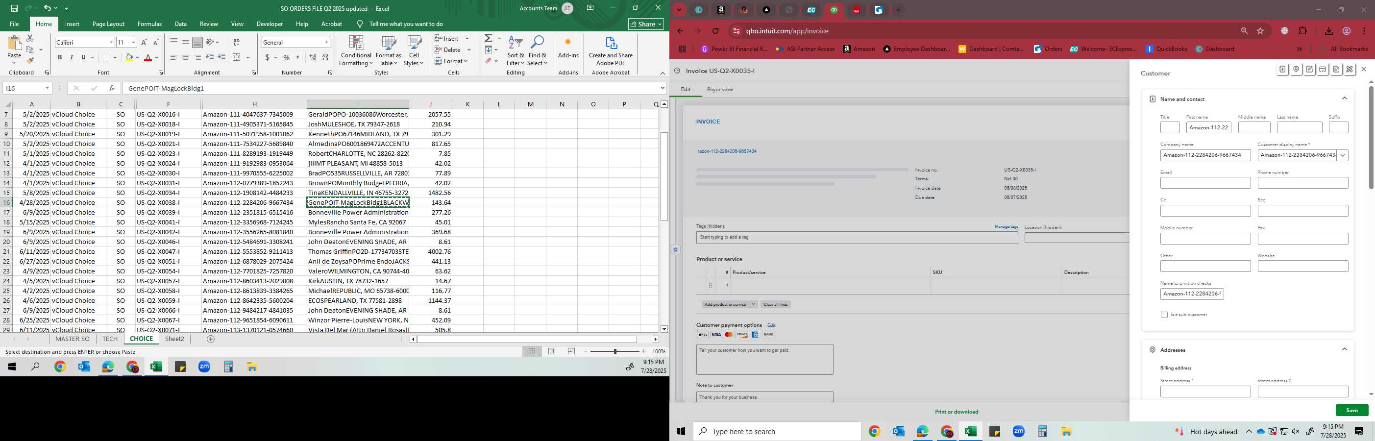The width and height of the screenshot is (1375, 441).
Task: Click the Excel zoom slider handle
Action: point(615,351)
